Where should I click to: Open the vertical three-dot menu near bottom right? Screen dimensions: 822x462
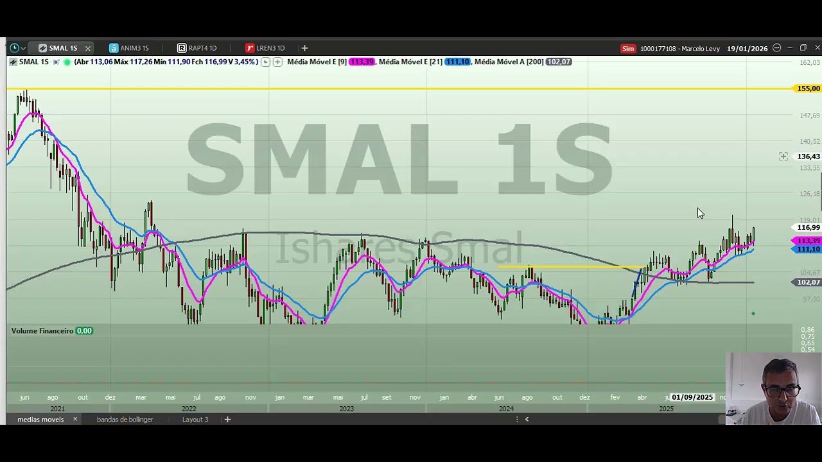coord(516,419)
